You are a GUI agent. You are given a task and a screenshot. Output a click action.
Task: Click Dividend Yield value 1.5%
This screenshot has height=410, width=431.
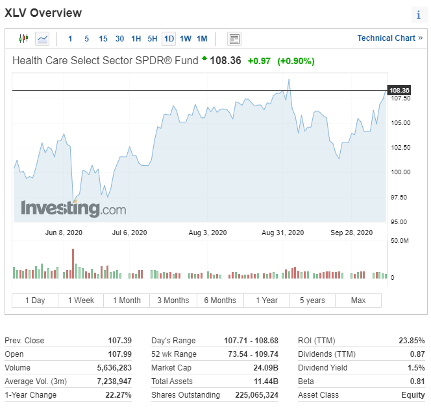click(x=416, y=368)
